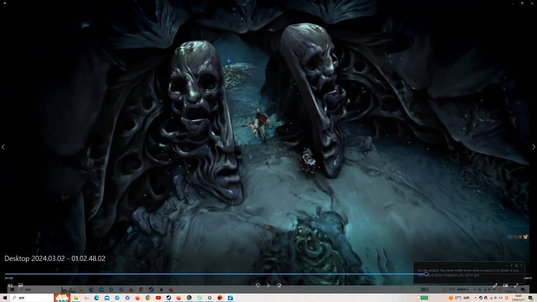The width and height of the screenshot is (537, 302).
Task: Open the pencil edit tool
Action: pos(495,285)
